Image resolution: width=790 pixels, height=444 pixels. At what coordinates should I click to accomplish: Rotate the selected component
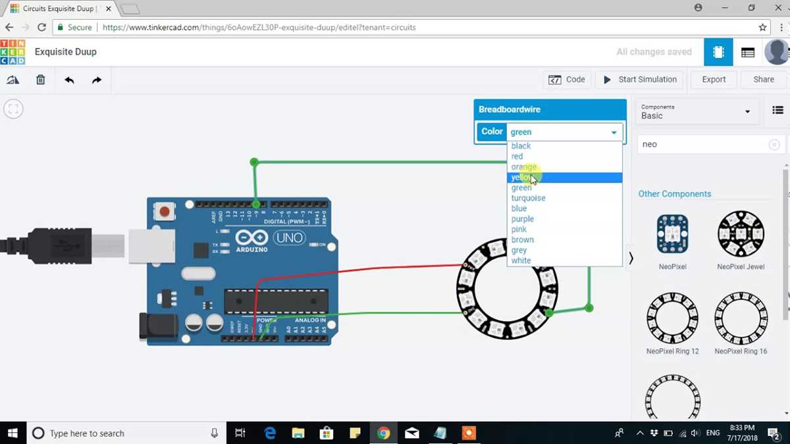13,80
